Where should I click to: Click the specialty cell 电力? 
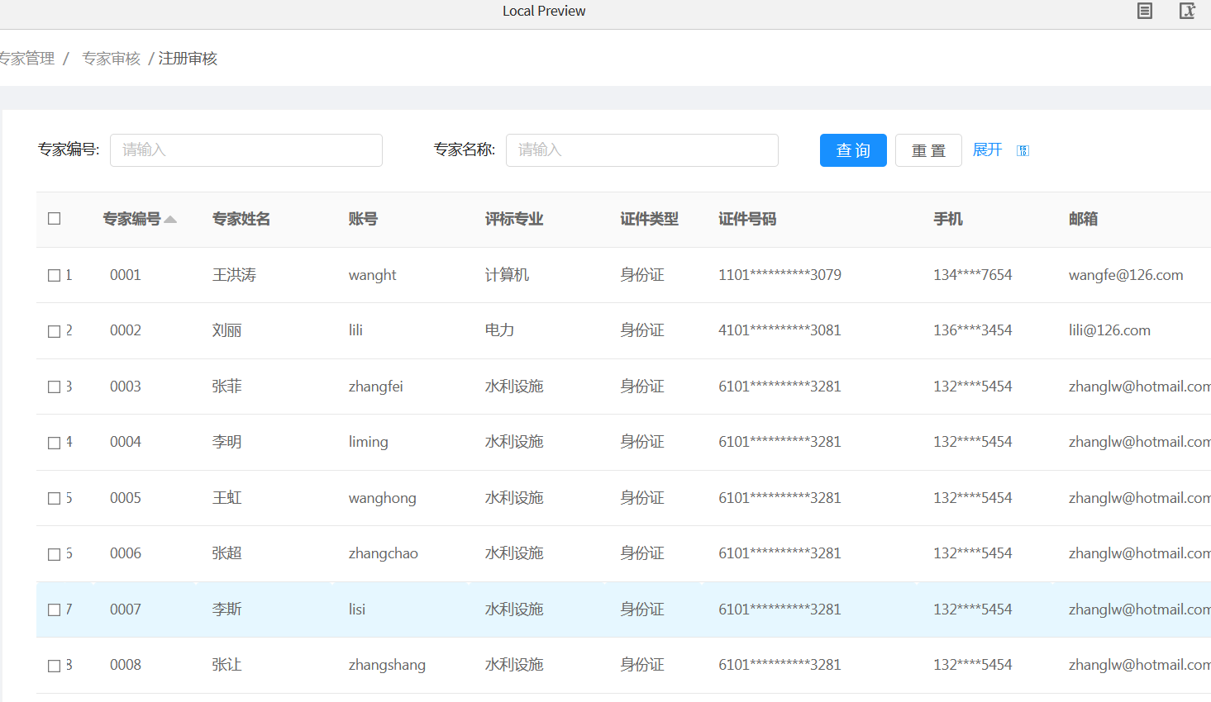(x=499, y=330)
